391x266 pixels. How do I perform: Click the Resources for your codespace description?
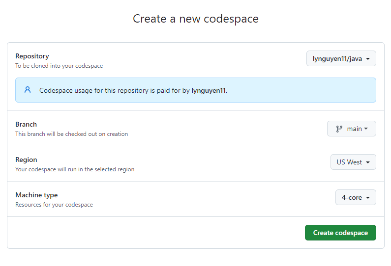pos(54,205)
